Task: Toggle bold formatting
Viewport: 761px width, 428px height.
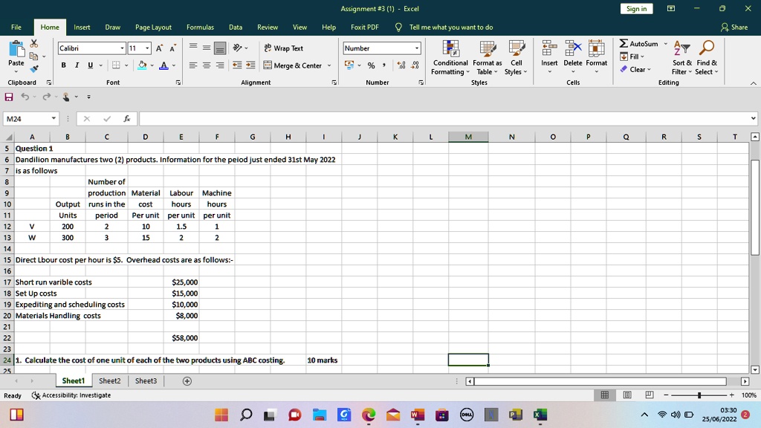Action: tap(62, 65)
